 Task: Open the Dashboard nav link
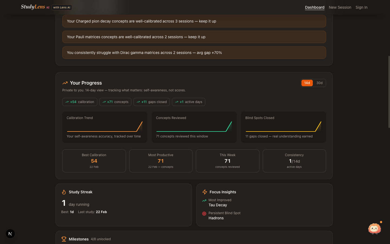pos(315,7)
